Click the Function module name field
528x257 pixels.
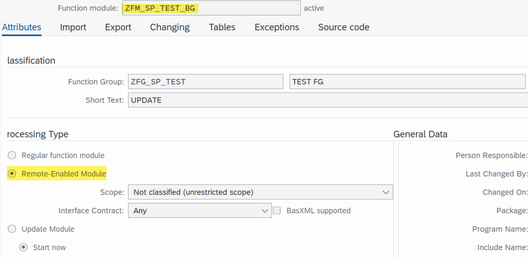pyautogui.click(x=211, y=8)
